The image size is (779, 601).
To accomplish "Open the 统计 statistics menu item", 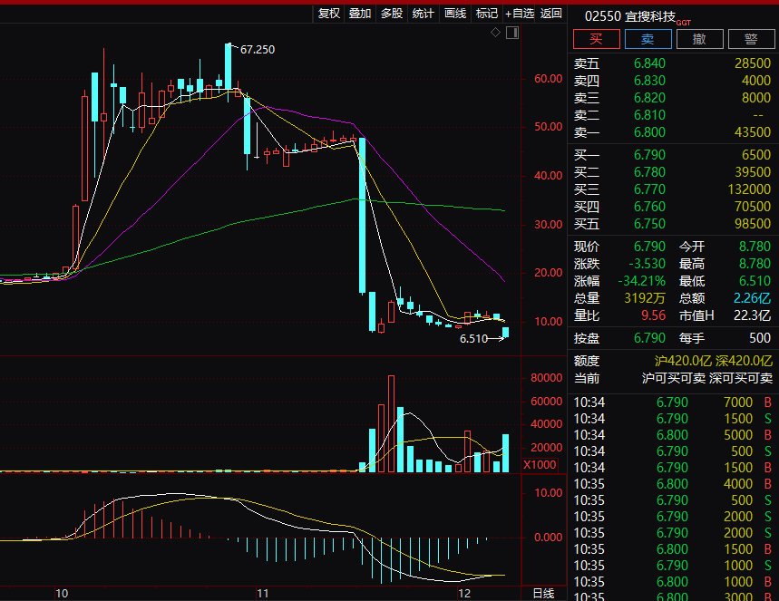I will [x=423, y=13].
